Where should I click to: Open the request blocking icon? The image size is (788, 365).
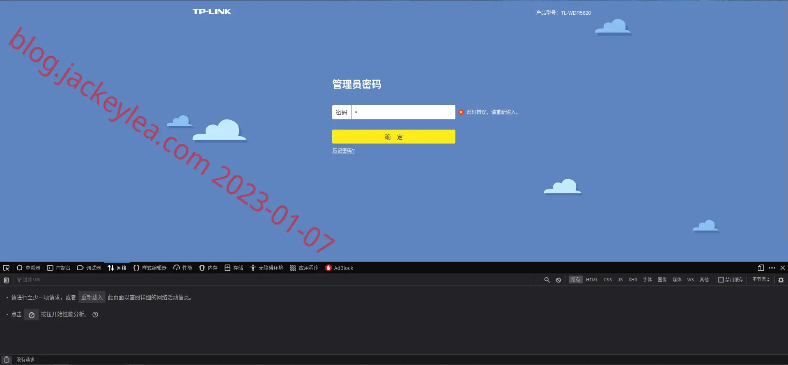coord(558,280)
